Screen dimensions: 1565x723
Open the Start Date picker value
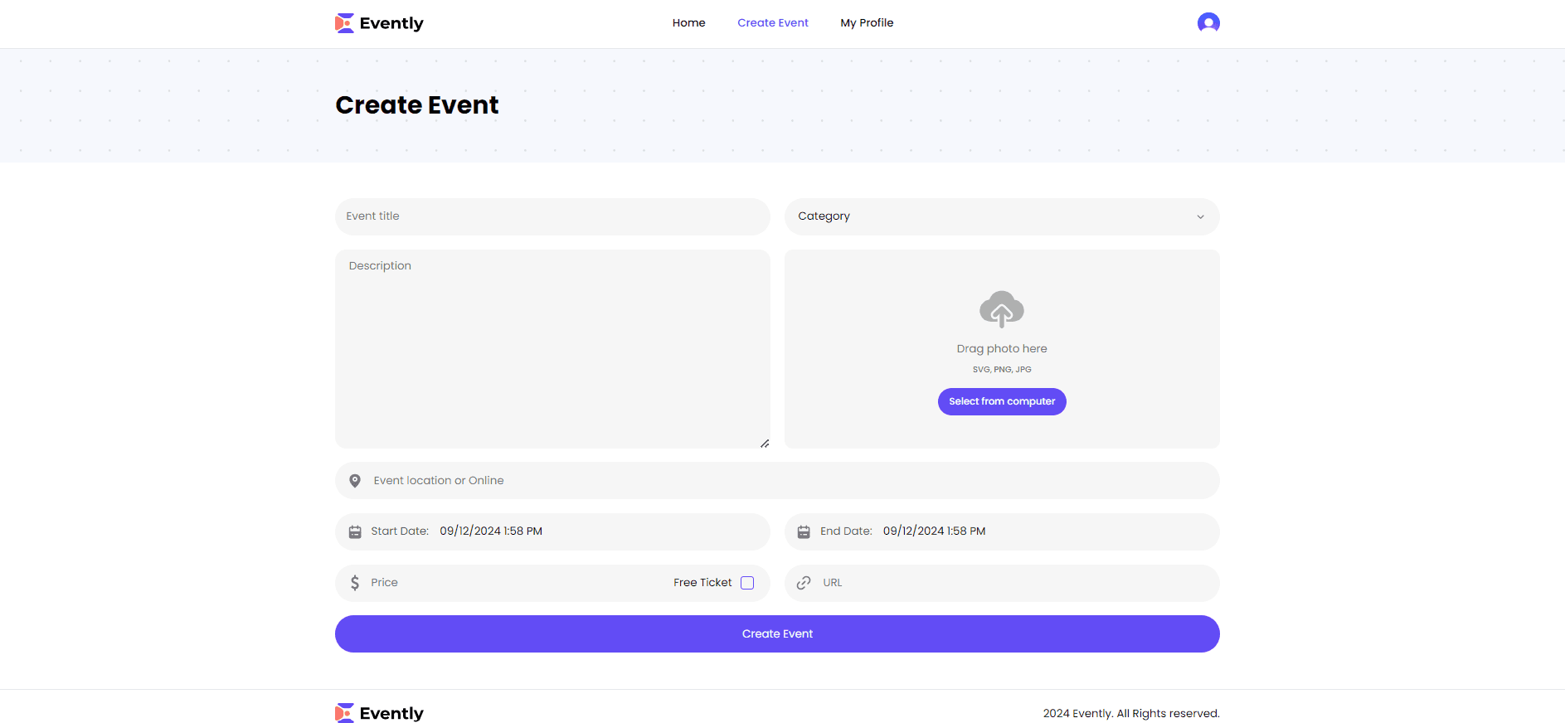pyautogui.click(x=491, y=531)
